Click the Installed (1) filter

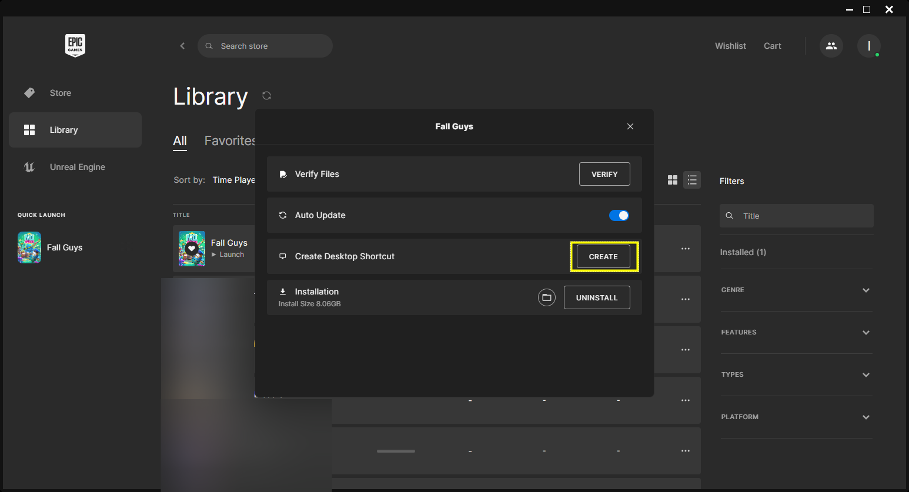pyautogui.click(x=743, y=252)
